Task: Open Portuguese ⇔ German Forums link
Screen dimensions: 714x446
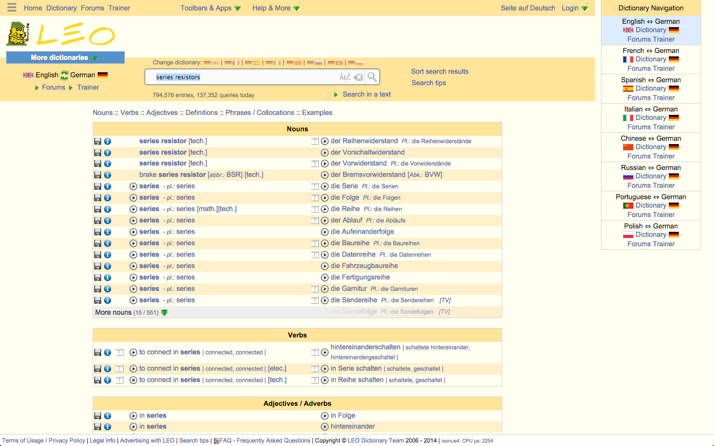Action: click(639, 215)
